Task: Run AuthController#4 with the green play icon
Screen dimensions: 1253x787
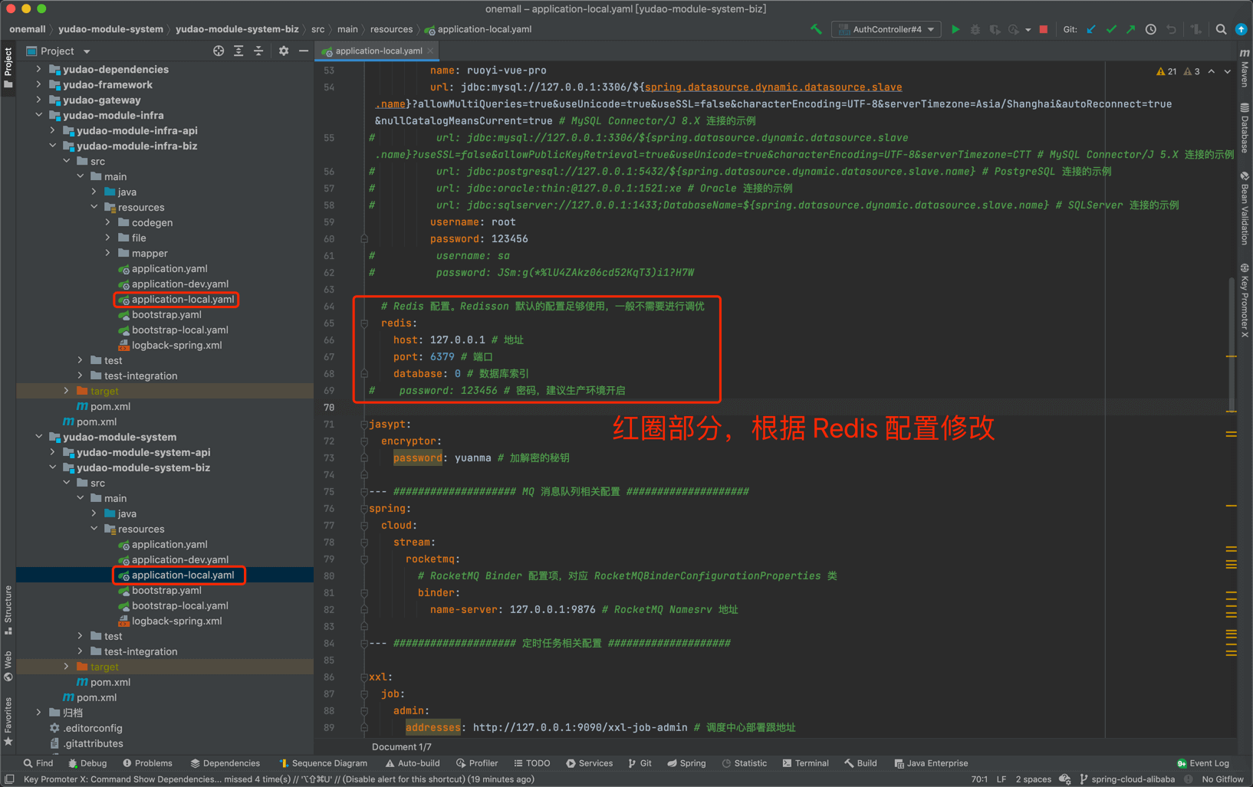Action: point(955,29)
